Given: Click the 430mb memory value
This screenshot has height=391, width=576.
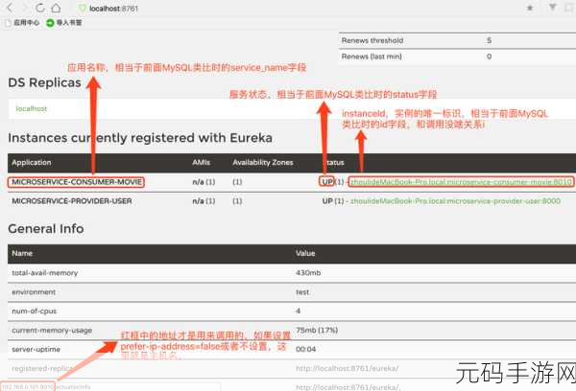Looking at the screenshot, I should pos(308,273).
